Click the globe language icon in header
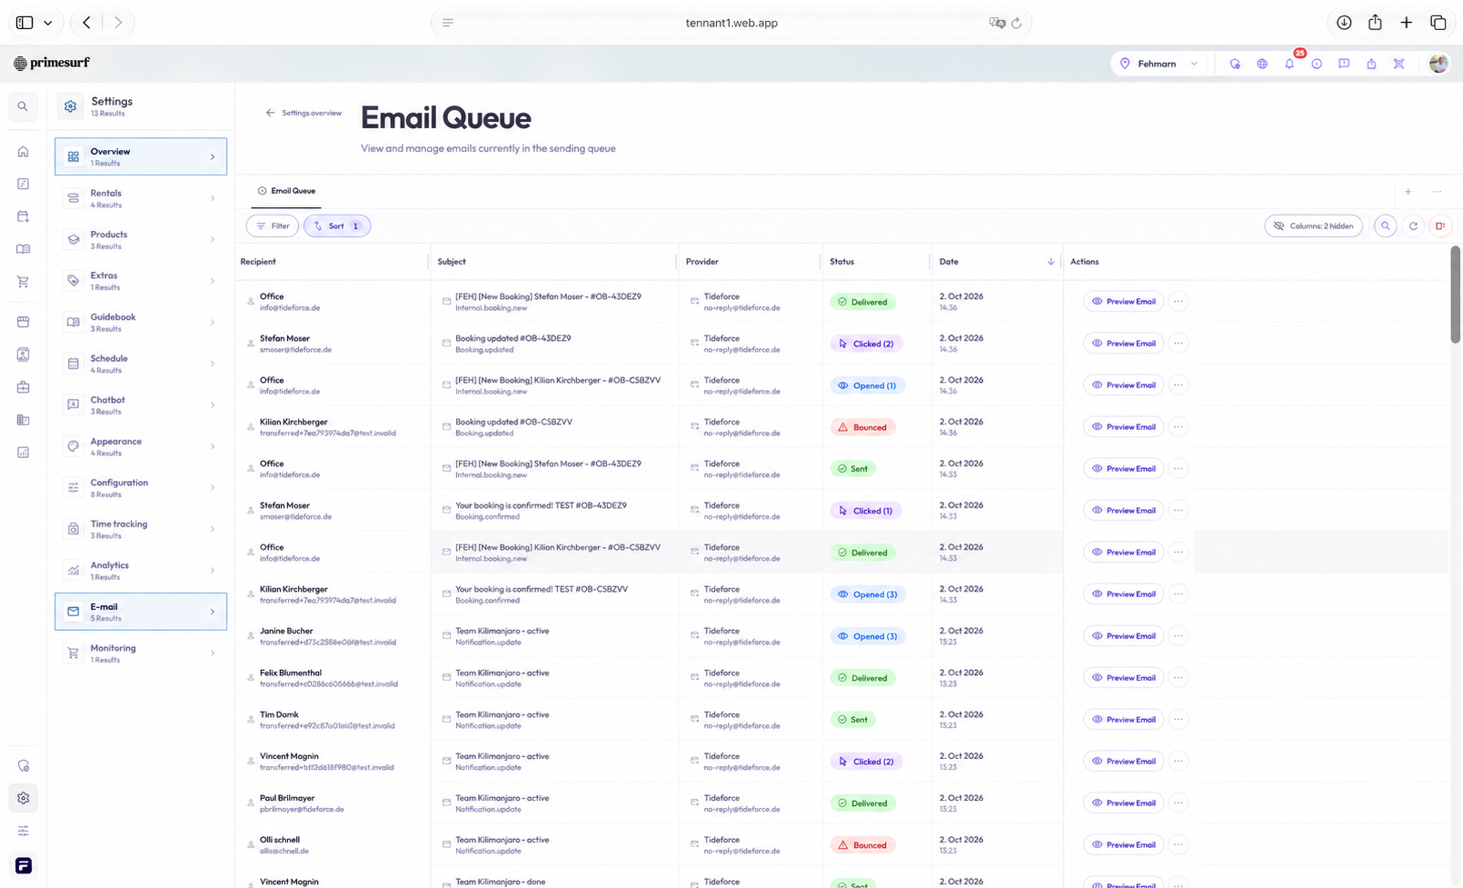 [1262, 64]
